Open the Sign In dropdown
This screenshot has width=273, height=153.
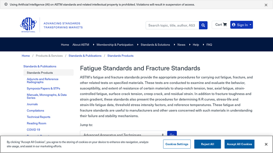(x=242, y=25)
